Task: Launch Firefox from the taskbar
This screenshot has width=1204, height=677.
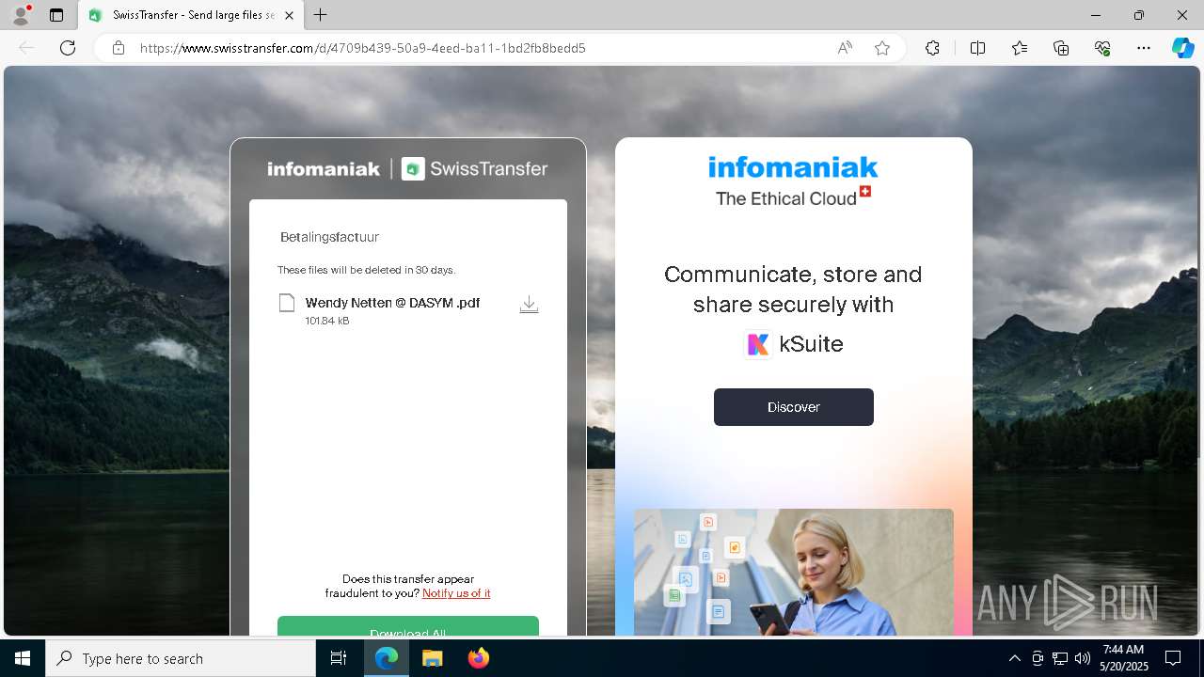Action: (478, 658)
